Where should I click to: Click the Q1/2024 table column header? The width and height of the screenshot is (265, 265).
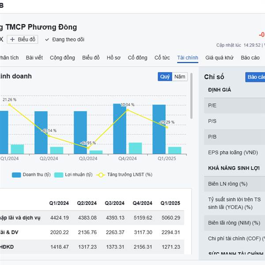(59, 203)
